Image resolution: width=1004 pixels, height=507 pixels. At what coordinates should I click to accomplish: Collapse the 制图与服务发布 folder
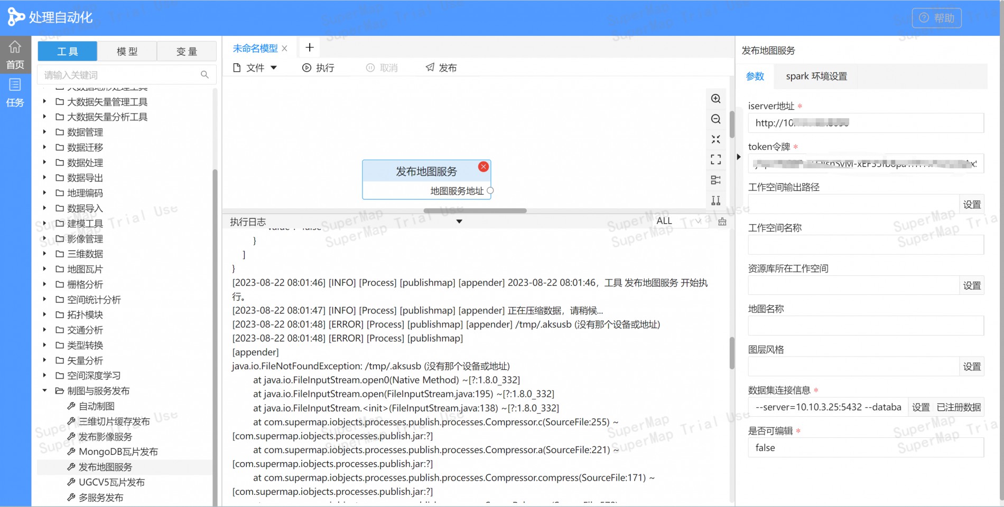pos(44,391)
